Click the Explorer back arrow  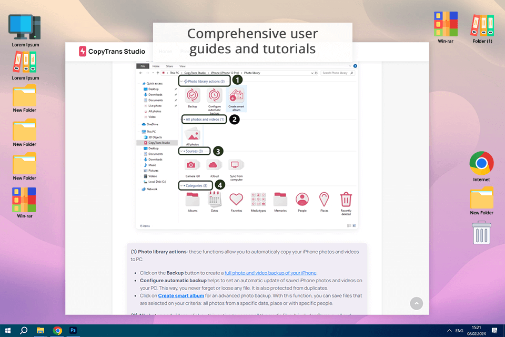(141, 73)
